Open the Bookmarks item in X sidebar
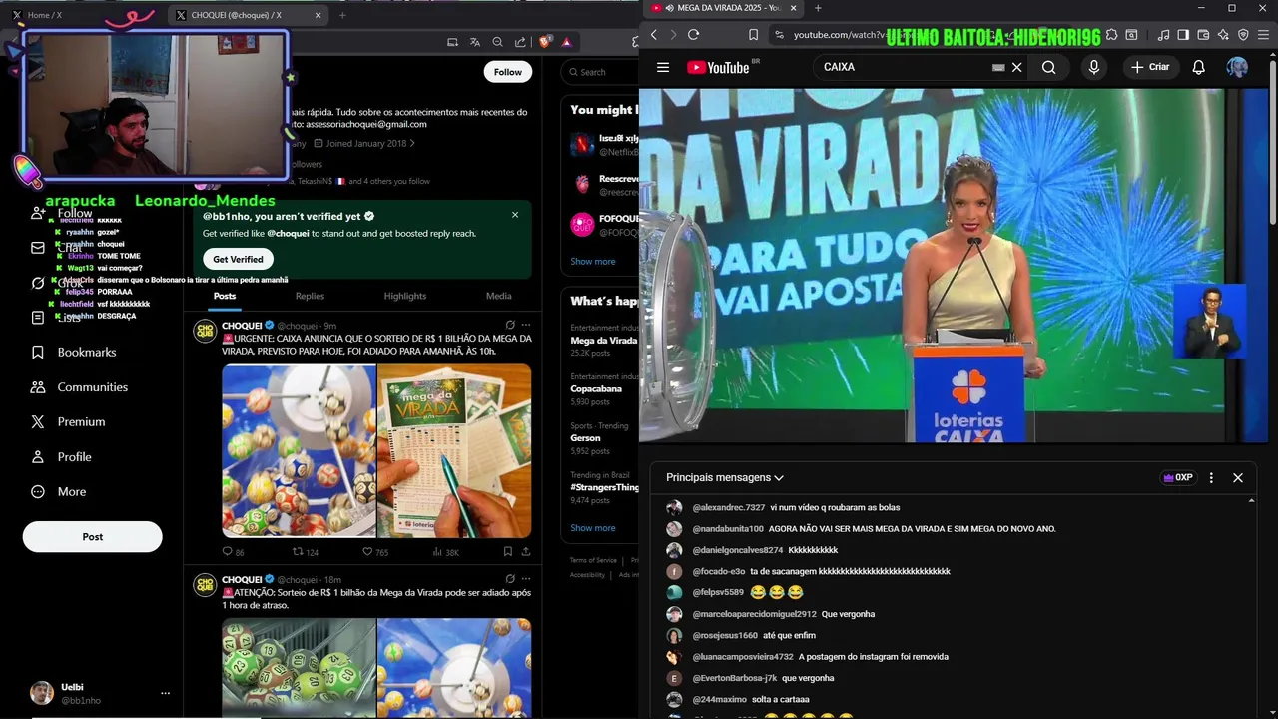 (x=74, y=352)
